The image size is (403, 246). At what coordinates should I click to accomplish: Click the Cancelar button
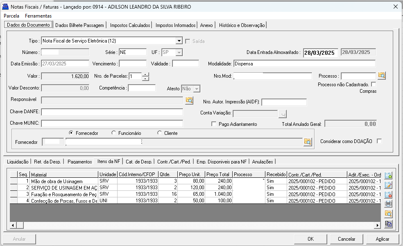pos(346,239)
